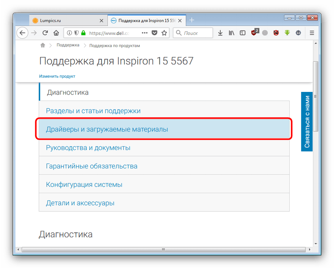Go to the browser Home page icon

click(56, 33)
